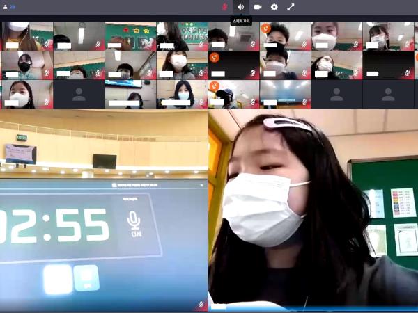Click the name label on the large girl's video
Image resolution: width=418 pixels, height=313 pixels.
(x=219, y=305)
